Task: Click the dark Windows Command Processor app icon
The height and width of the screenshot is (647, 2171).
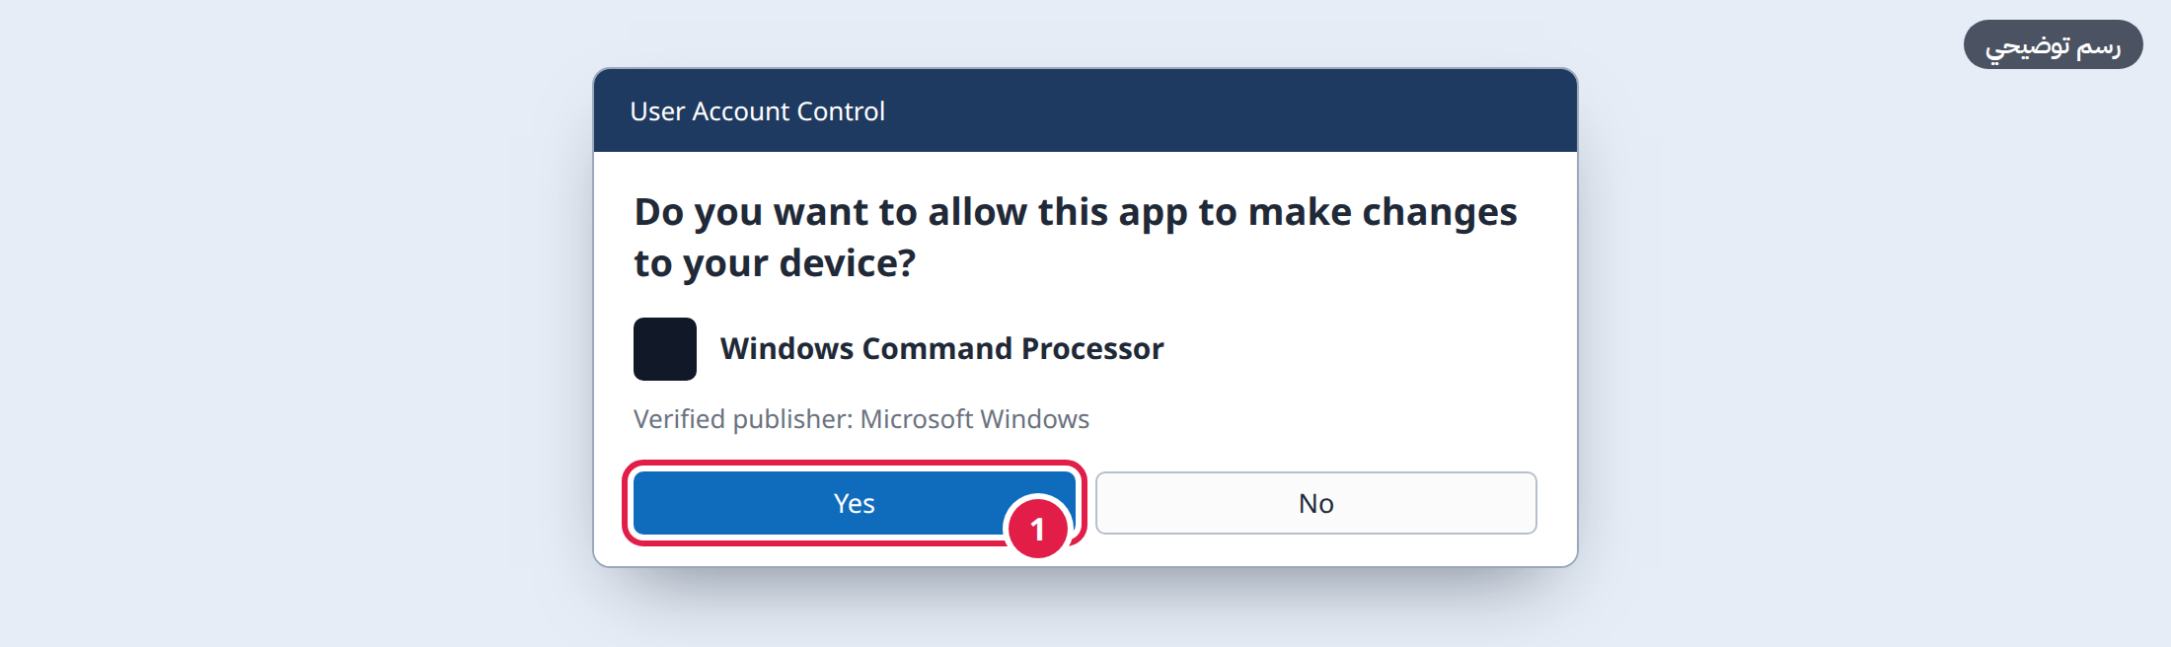Action: (665, 349)
